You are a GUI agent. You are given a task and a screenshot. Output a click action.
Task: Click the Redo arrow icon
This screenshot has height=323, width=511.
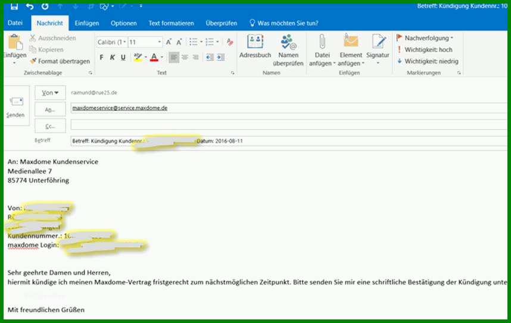click(x=45, y=6)
